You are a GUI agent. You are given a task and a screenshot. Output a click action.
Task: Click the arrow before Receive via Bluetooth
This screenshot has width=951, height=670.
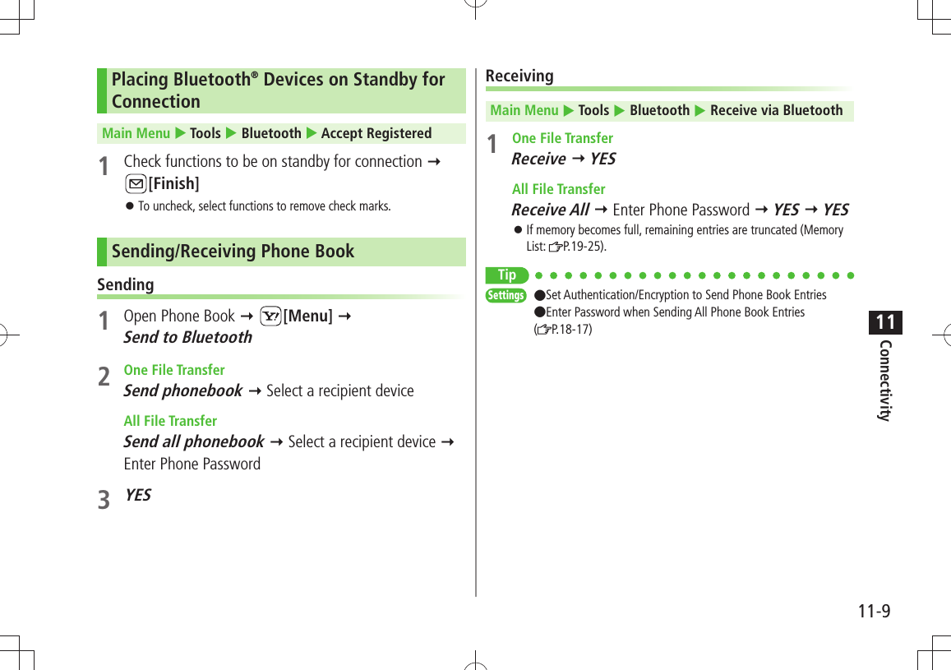click(x=700, y=111)
